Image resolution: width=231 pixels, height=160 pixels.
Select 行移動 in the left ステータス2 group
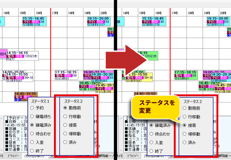tap(65, 117)
